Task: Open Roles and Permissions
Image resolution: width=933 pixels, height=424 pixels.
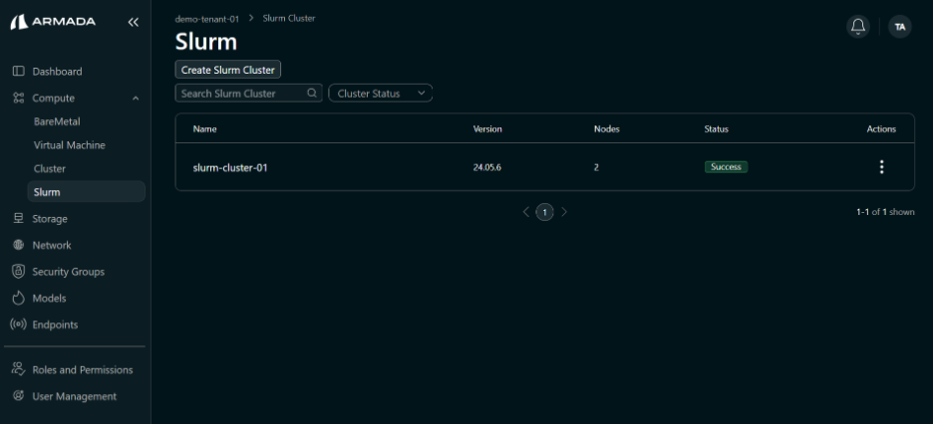Action: point(83,370)
